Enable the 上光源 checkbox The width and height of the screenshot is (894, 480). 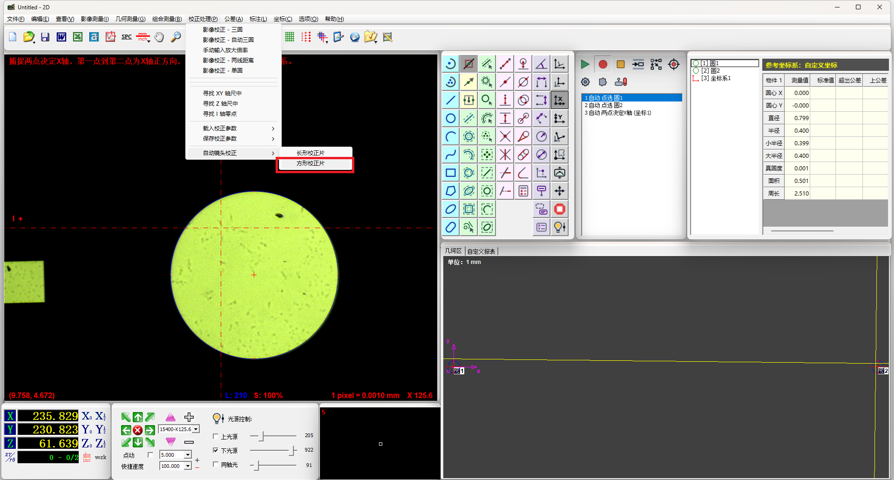pos(216,436)
